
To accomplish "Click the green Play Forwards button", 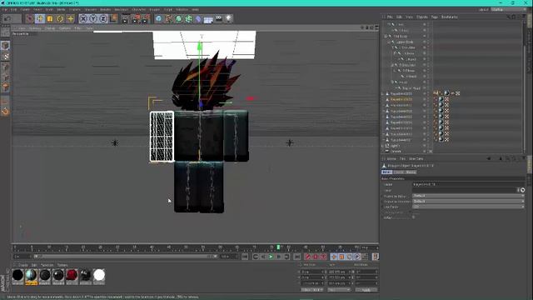I will coord(271,257).
